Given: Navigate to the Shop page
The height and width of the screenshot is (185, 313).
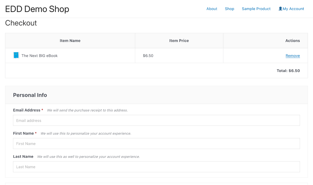Looking at the screenshot, I should (x=229, y=9).
